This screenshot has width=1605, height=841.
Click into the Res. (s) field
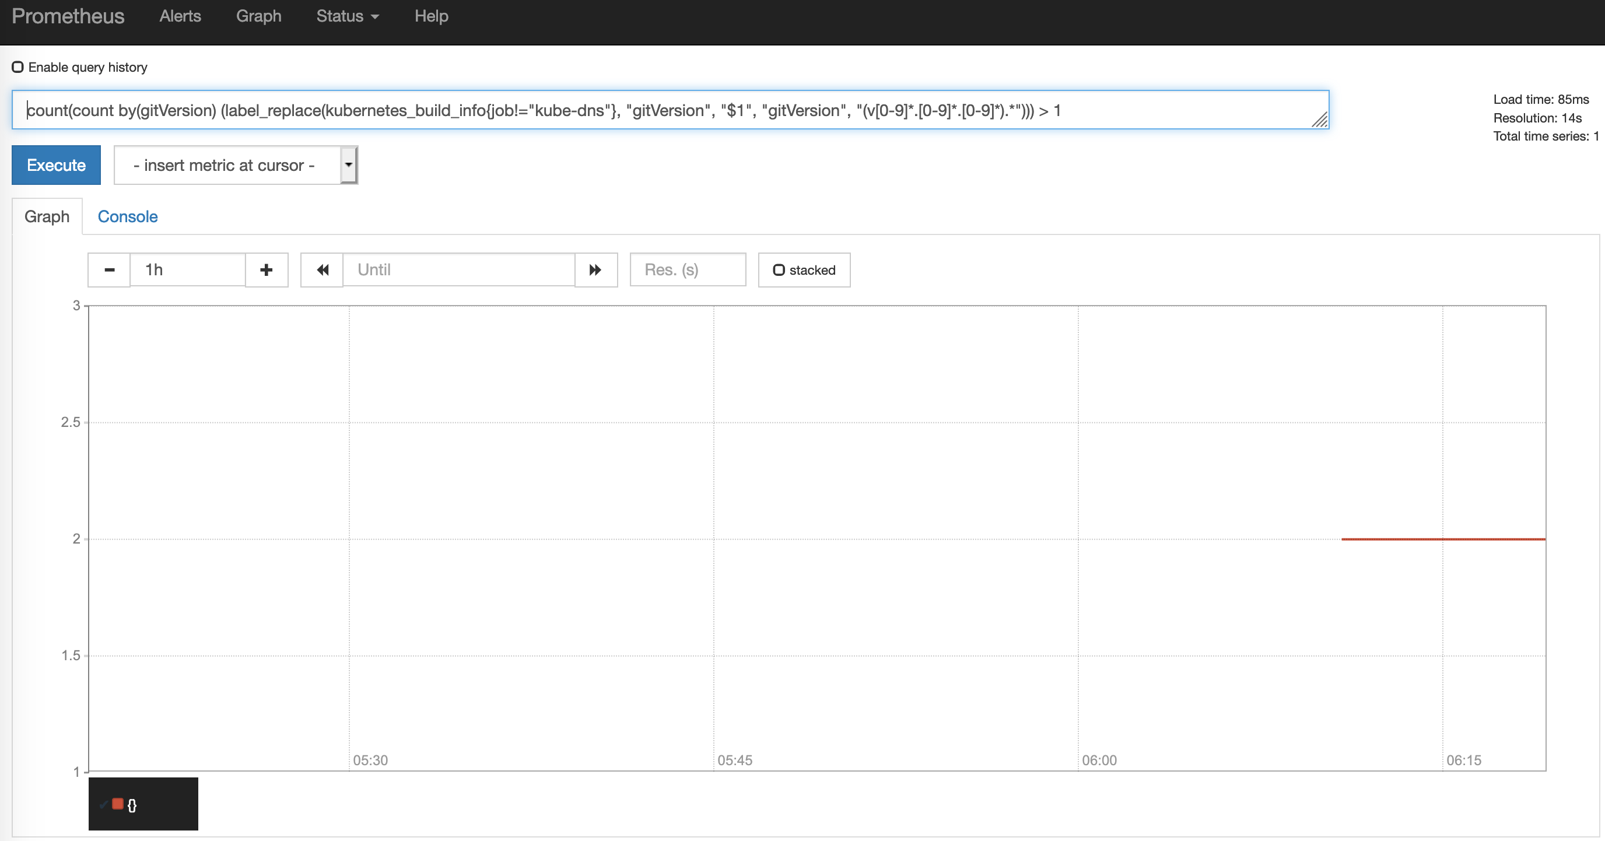pos(687,270)
